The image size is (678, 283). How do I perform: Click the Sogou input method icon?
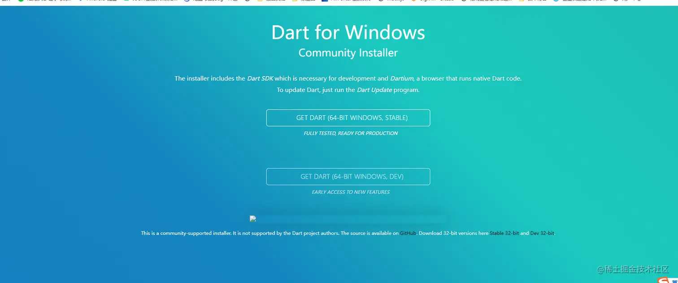pos(664,280)
